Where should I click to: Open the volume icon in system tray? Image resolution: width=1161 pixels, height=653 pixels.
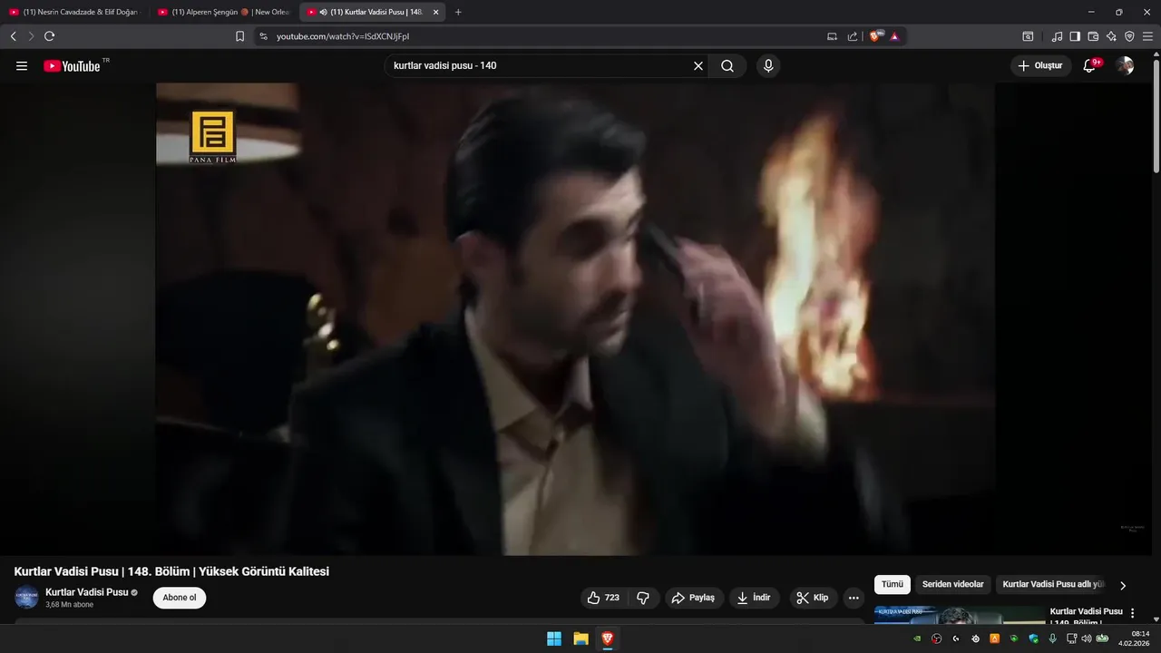pos(1087,638)
